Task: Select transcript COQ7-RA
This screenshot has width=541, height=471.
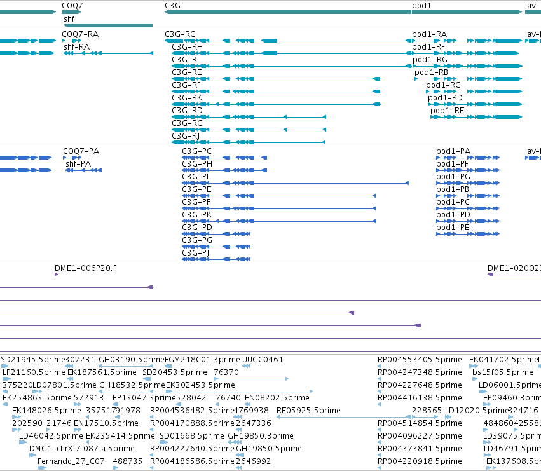Action: [x=80, y=34]
